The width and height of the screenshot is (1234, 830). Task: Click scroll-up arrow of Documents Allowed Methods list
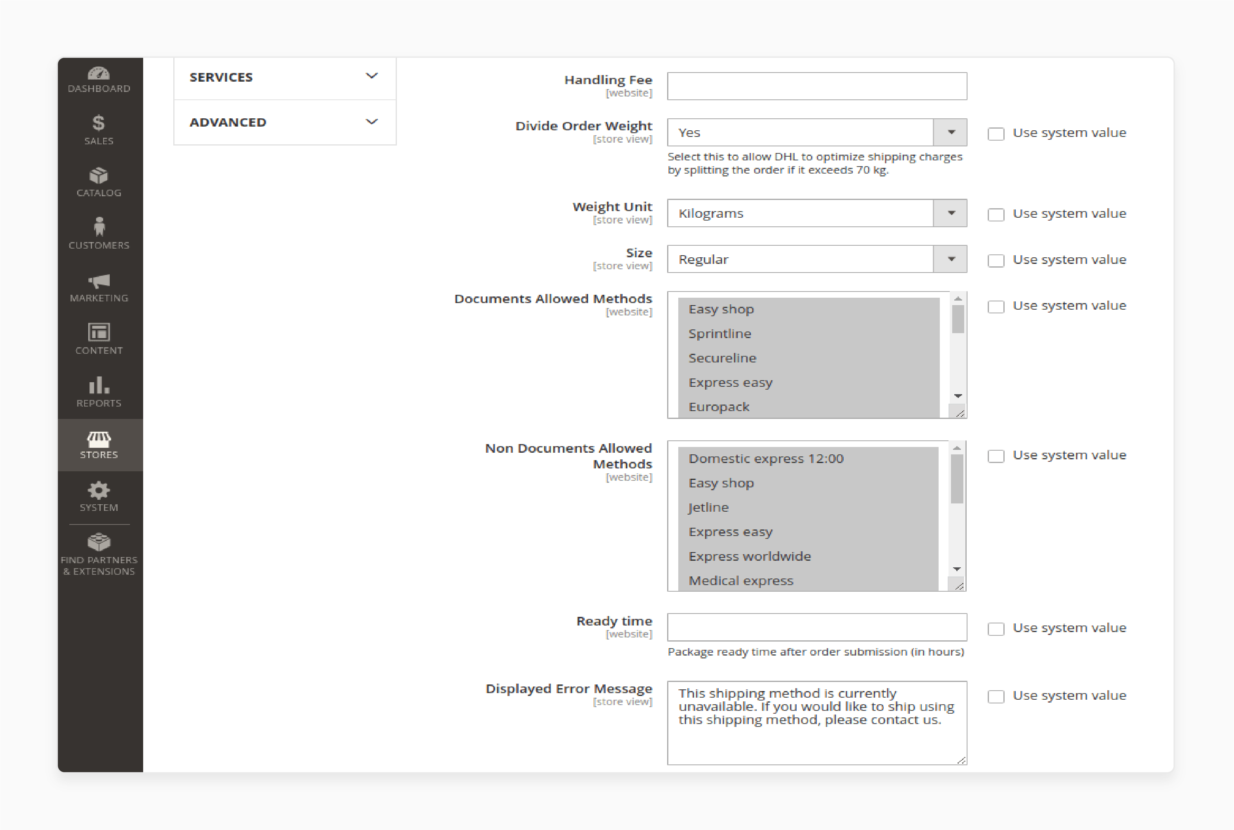pos(958,299)
